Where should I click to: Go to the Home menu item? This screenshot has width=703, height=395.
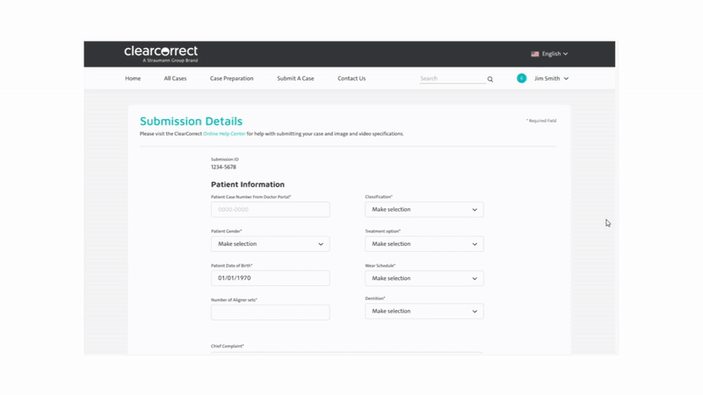click(x=133, y=78)
